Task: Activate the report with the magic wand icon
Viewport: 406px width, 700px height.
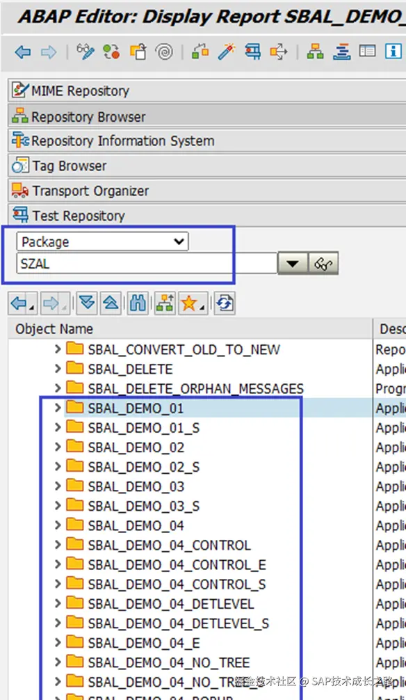Action: (x=226, y=51)
